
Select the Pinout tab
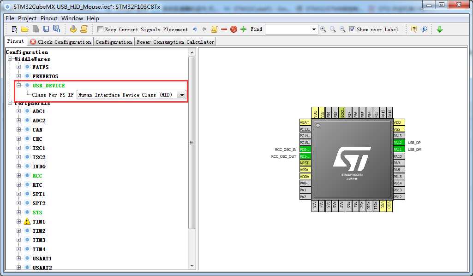[15, 41]
